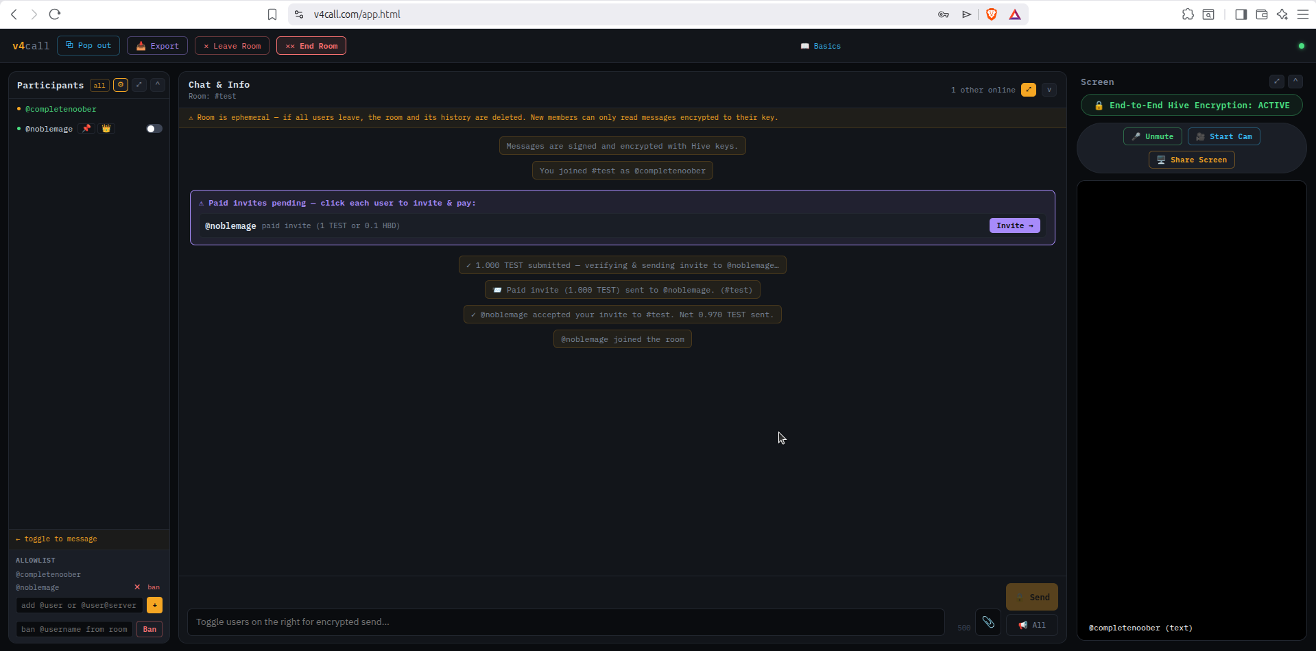Click the add user to allowlist field
Image resolution: width=1316 pixels, height=651 pixels.
(x=80, y=605)
